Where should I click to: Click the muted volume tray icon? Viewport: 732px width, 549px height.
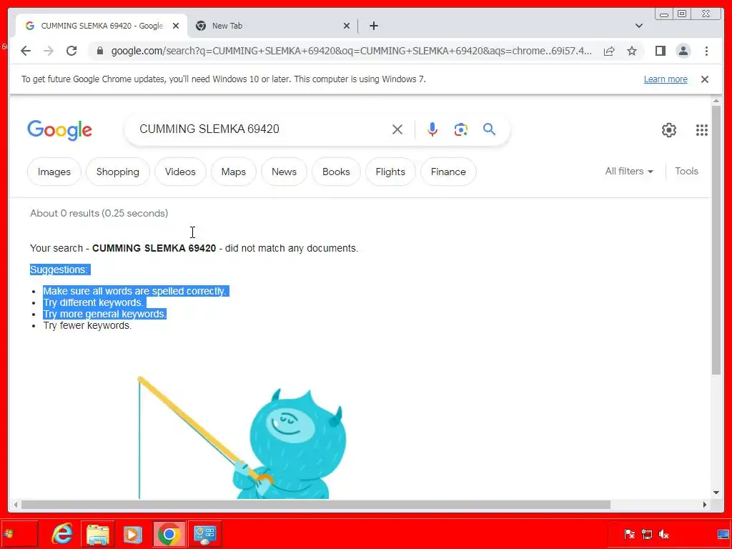coord(663,534)
